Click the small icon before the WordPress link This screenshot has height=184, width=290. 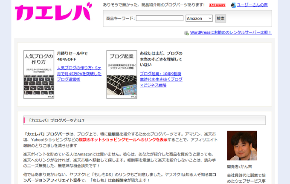[x=186, y=32]
